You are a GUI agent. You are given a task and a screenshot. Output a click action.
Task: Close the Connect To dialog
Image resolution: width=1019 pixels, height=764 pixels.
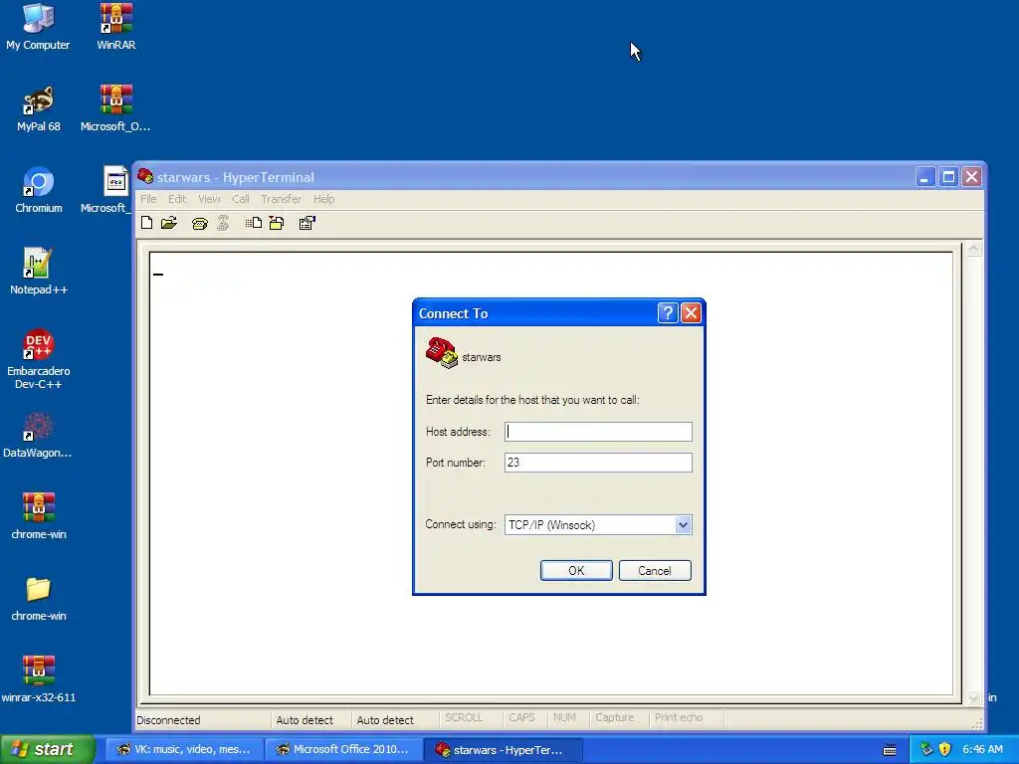click(691, 313)
